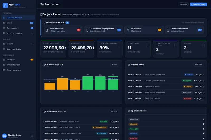Viewport: 211px width, 140px height.
Task: Select Nouveau devis in the sidebar
Action: pos(18,49)
